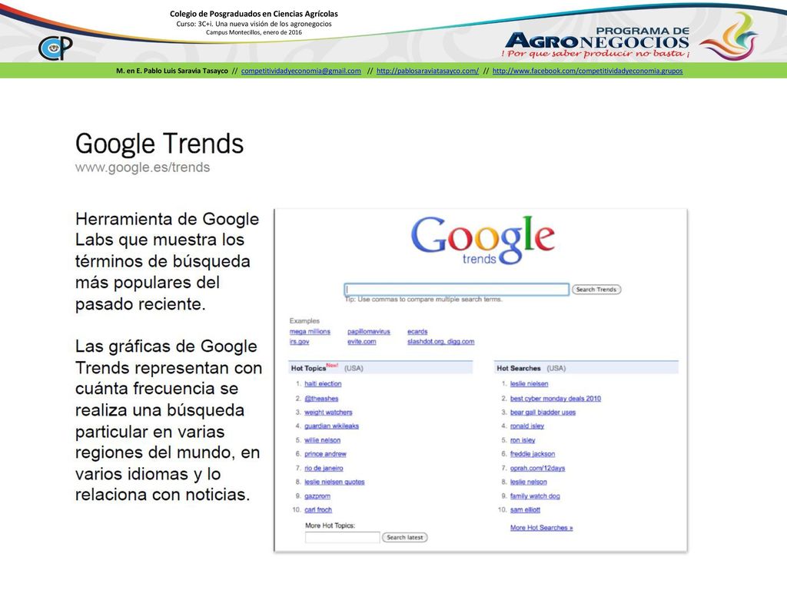Image resolution: width=787 pixels, height=590 pixels.
Task: Click the Programa de Agronegocios bird logo
Action: click(x=728, y=36)
